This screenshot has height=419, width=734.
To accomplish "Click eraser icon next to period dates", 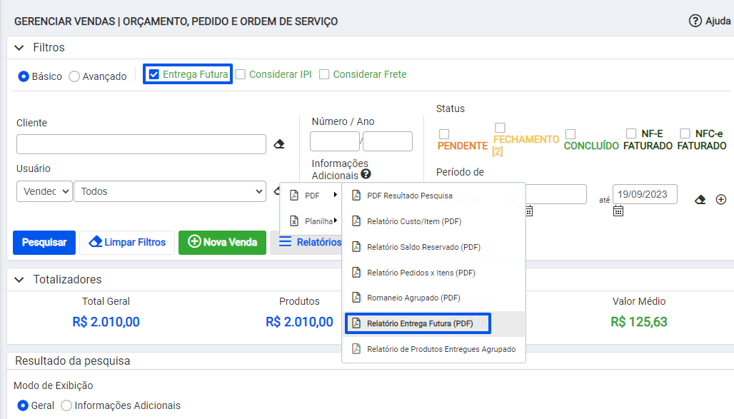I will coord(700,200).
